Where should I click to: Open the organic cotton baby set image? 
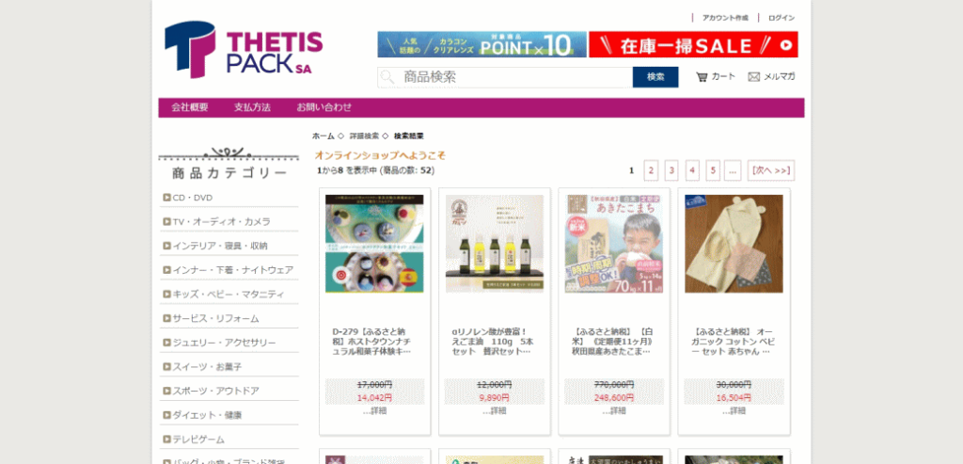[x=734, y=244]
